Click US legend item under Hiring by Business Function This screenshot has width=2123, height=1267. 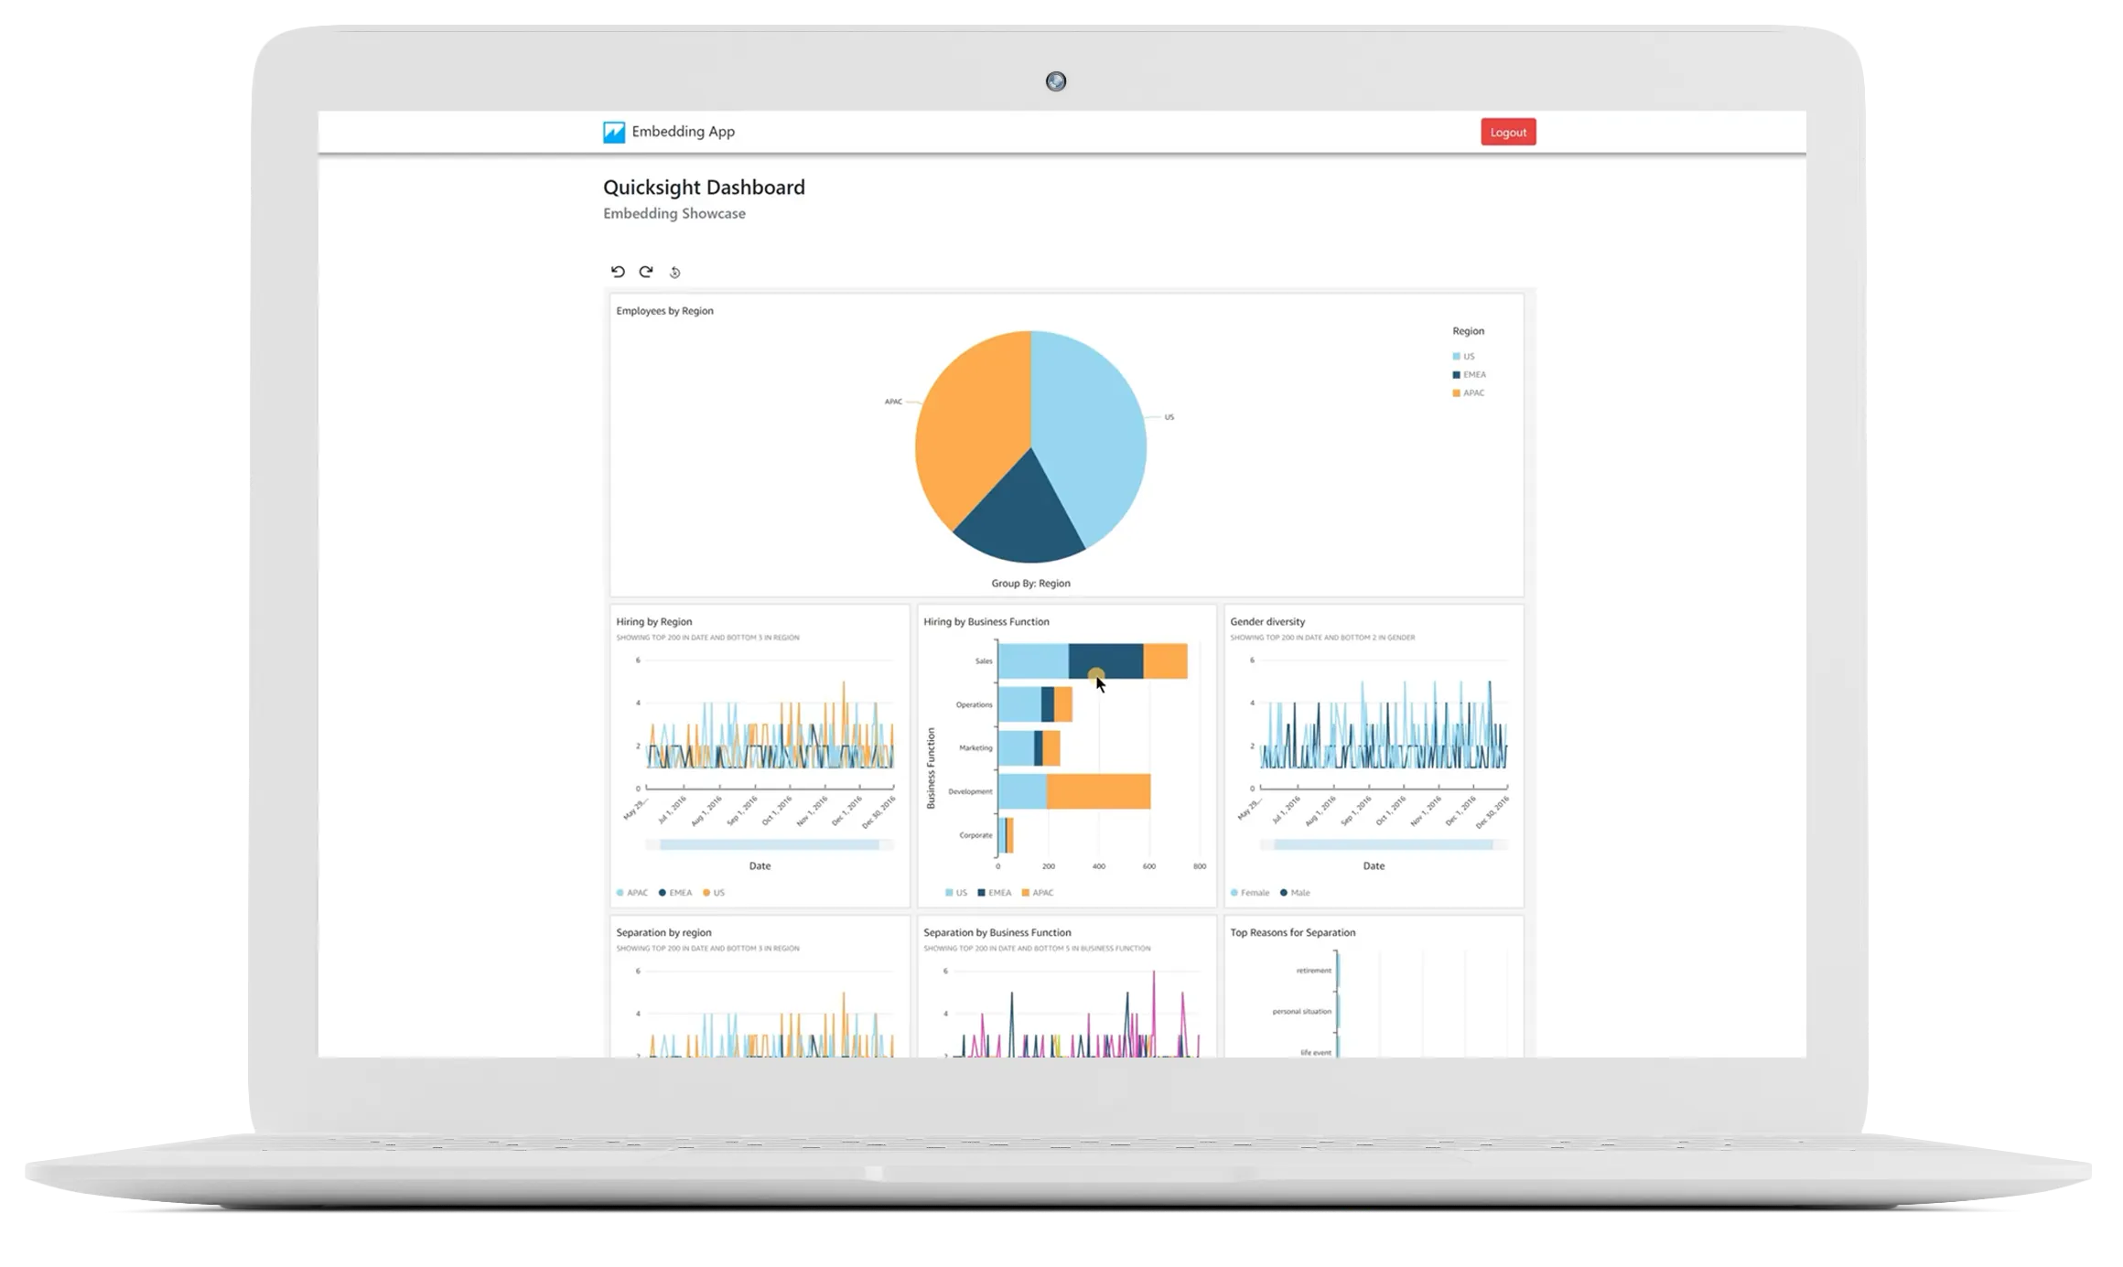pyautogui.click(x=956, y=892)
